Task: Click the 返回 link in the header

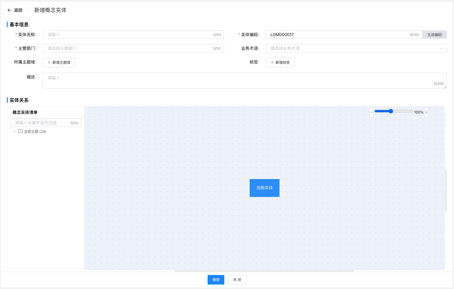Action: (x=18, y=10)
